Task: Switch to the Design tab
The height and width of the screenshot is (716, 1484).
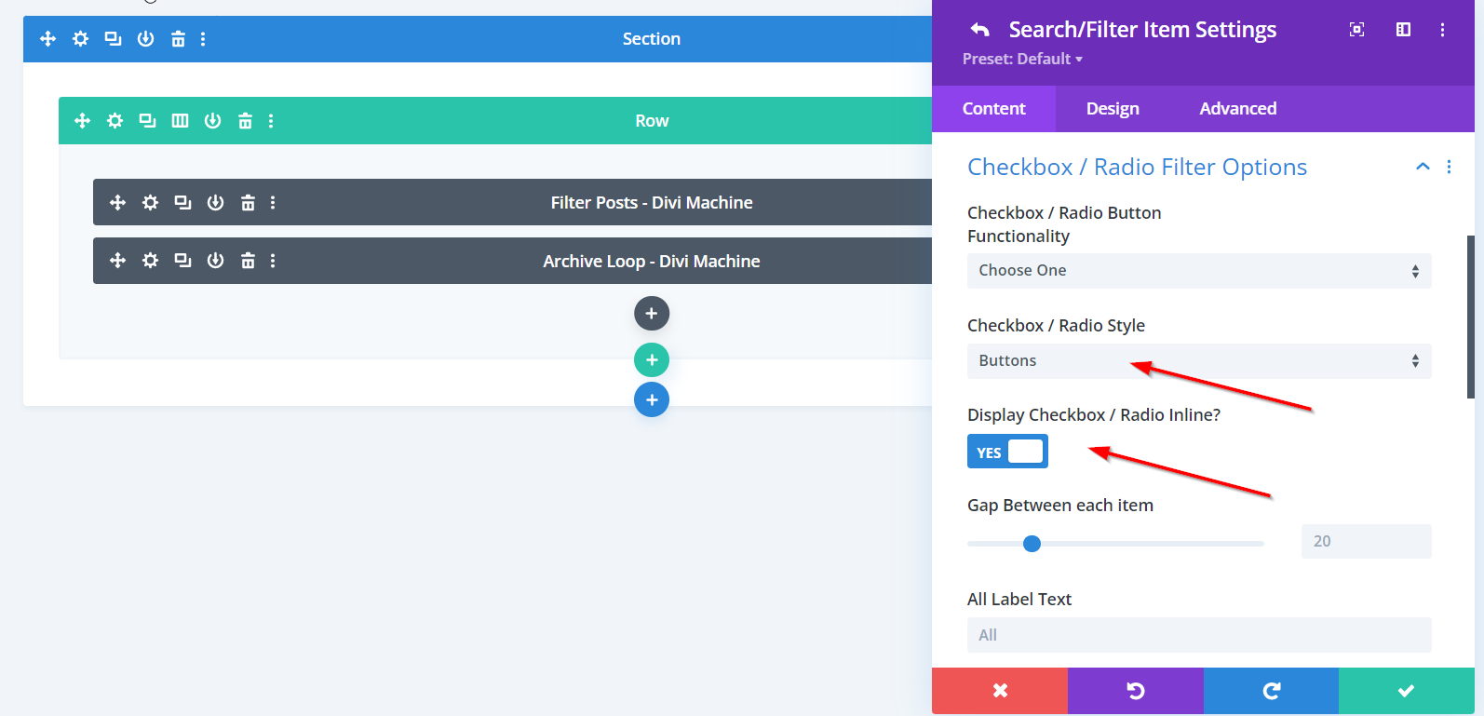Action: tap(1113, 109)
